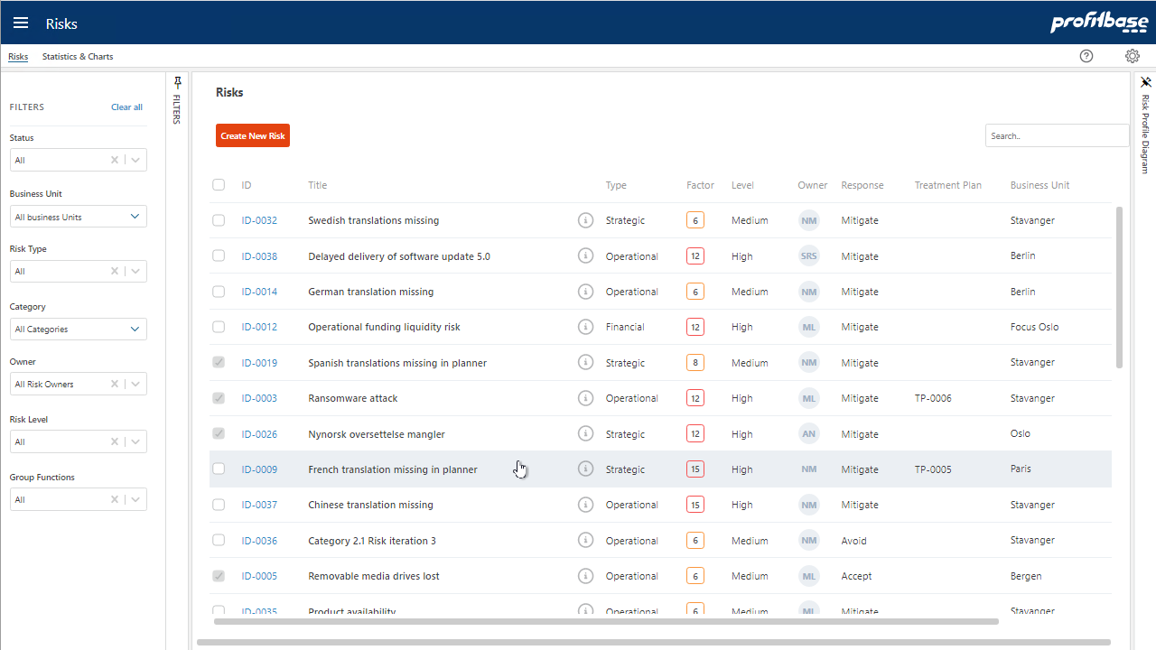
Task: Open the hamburger navigation menu
Action: tap(21, 23)
